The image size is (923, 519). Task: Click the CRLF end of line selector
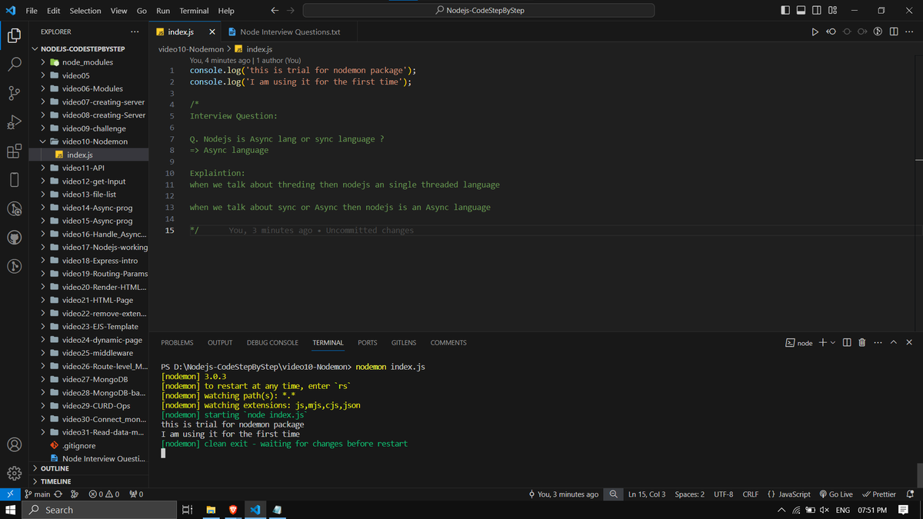point(750,494)
